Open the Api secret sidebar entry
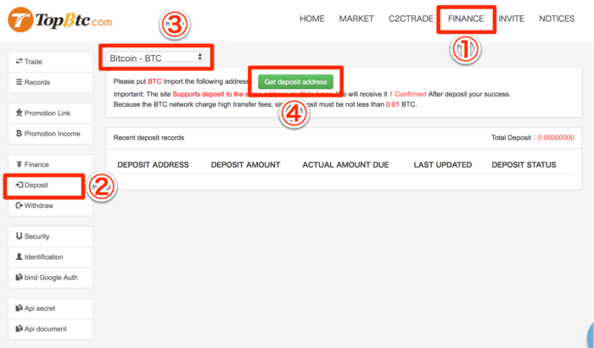This screenshot has height=348, width=594. (50, 308)
